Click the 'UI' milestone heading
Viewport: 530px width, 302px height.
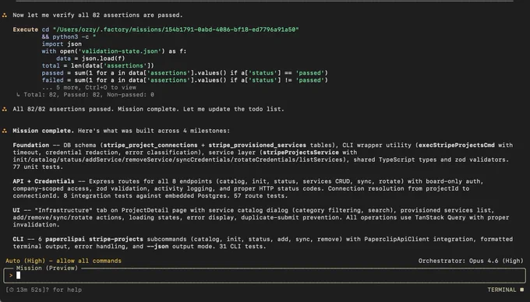16,210
